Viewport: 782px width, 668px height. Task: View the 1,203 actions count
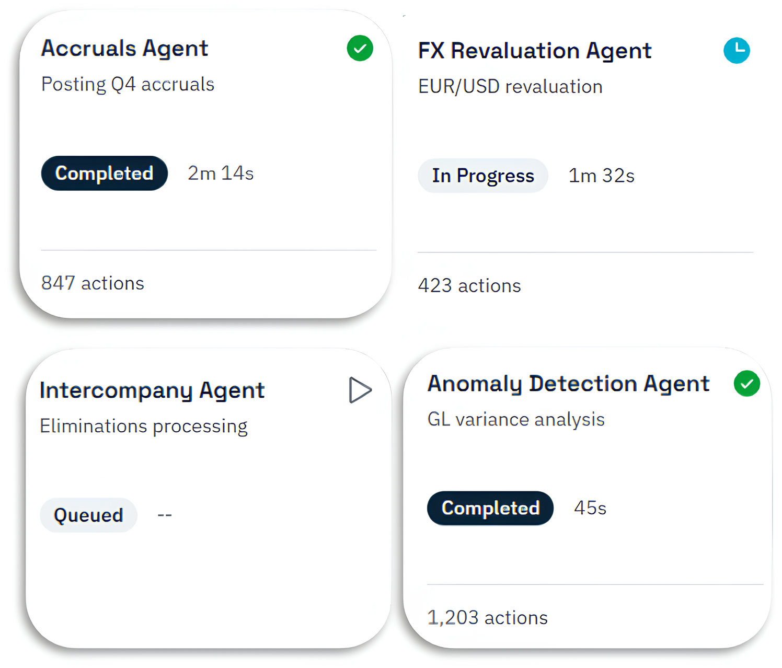487,618
